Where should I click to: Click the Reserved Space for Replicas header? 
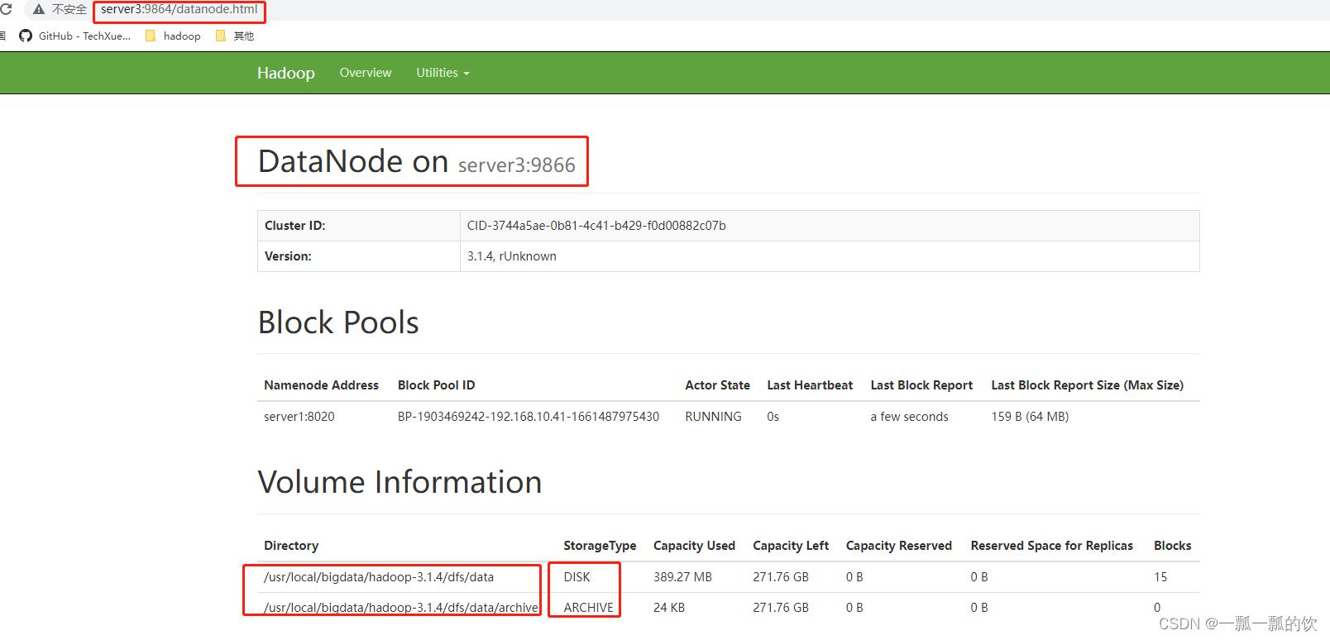tap(1051, 546)
